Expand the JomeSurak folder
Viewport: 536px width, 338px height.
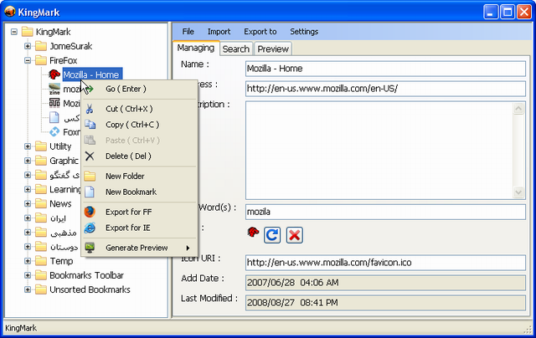(x=28, y=46)
